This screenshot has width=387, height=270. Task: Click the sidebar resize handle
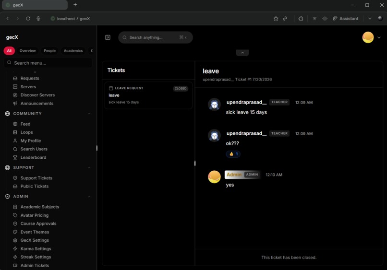pos(97,148)
